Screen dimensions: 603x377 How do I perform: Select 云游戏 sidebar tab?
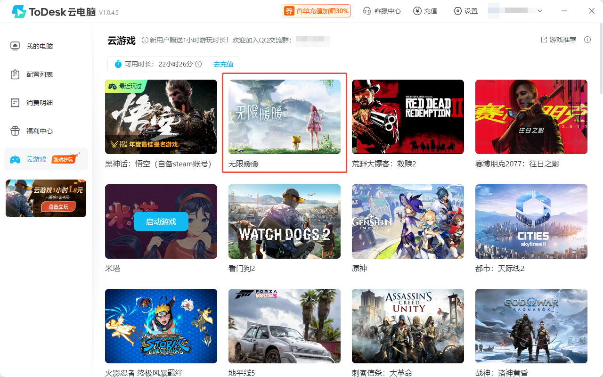click(x=46, y=159)
